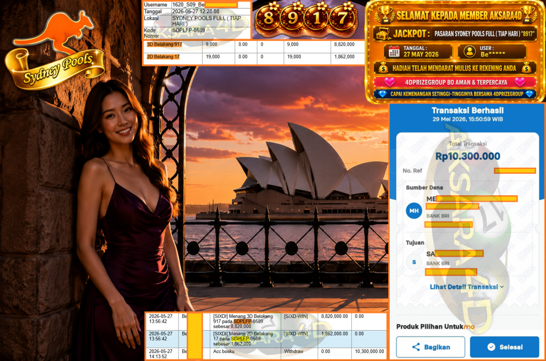The height and width of the screenshot is (361, 546).
Task: Click the Rp10.300.000 total amount
Action: (468, 156)
